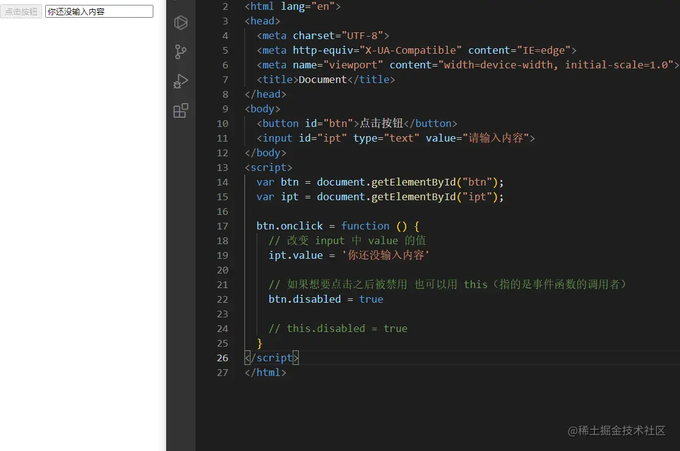The image size is (680, 451).
Task: Click the opening <head> tag
Action: pos(262,21)
